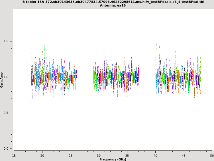Image resolution: width=214 pixels, height=161 pixels.
Task: Click the right data cluster near 44 GHz
Action: coord(178,77)
